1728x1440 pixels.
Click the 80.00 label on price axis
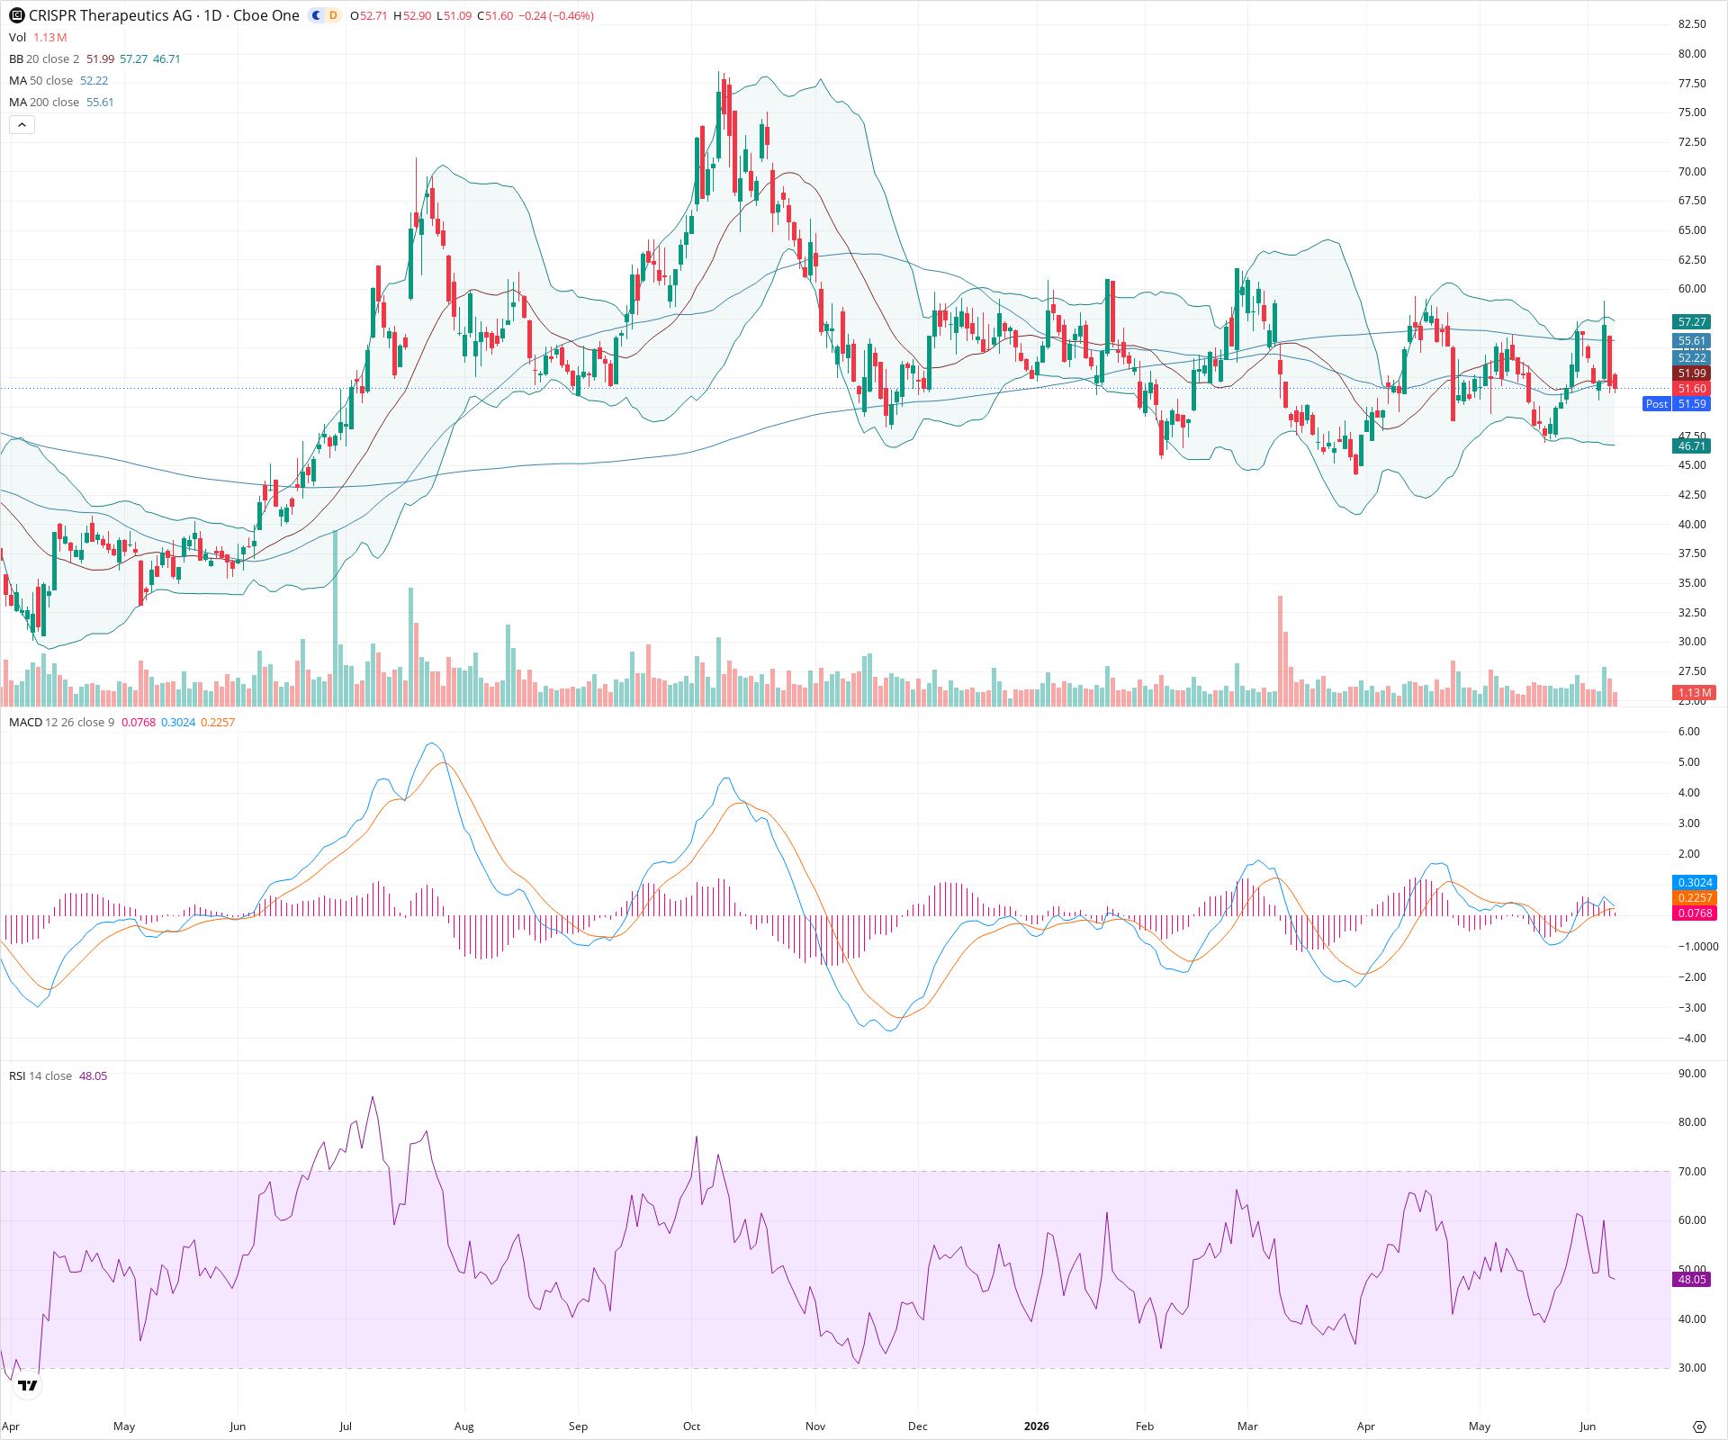click(1692, 53)
